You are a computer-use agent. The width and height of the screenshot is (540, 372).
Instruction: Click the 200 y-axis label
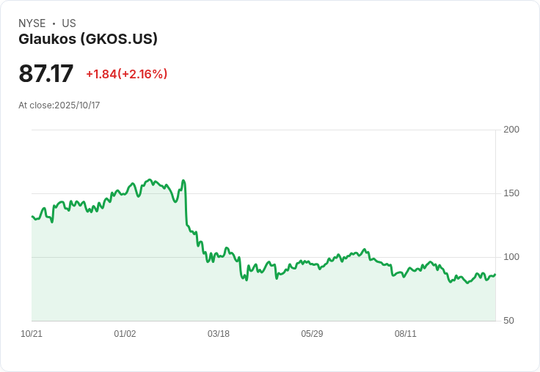pos(511,130)
